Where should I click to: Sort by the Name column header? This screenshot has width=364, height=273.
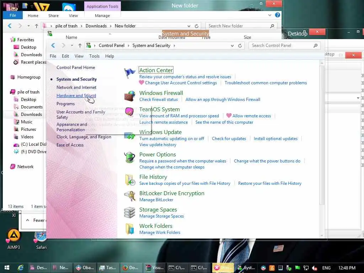tap(71, 37)
